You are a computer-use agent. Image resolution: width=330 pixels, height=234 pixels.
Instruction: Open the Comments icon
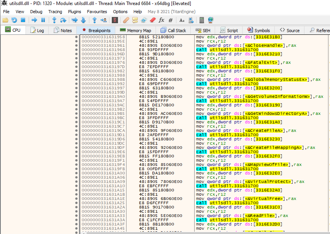tap(135, 20)
